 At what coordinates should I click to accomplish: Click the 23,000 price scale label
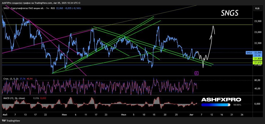pyautogui.click(x=258, y=32)
